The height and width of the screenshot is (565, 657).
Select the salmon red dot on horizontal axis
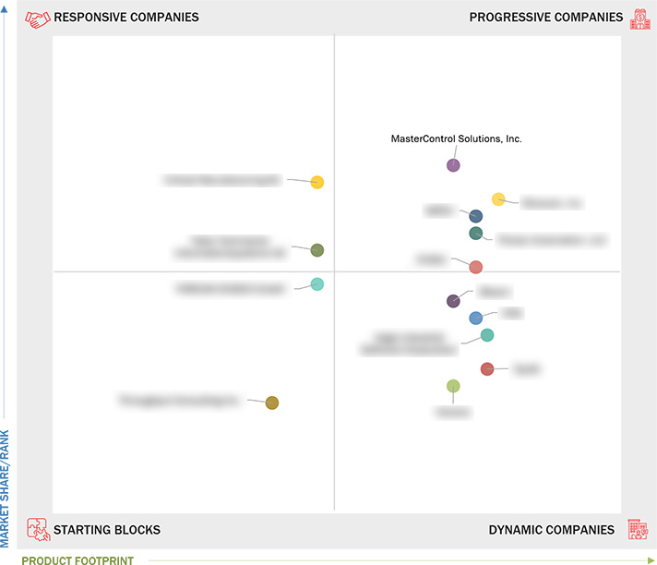pos(475,267)
